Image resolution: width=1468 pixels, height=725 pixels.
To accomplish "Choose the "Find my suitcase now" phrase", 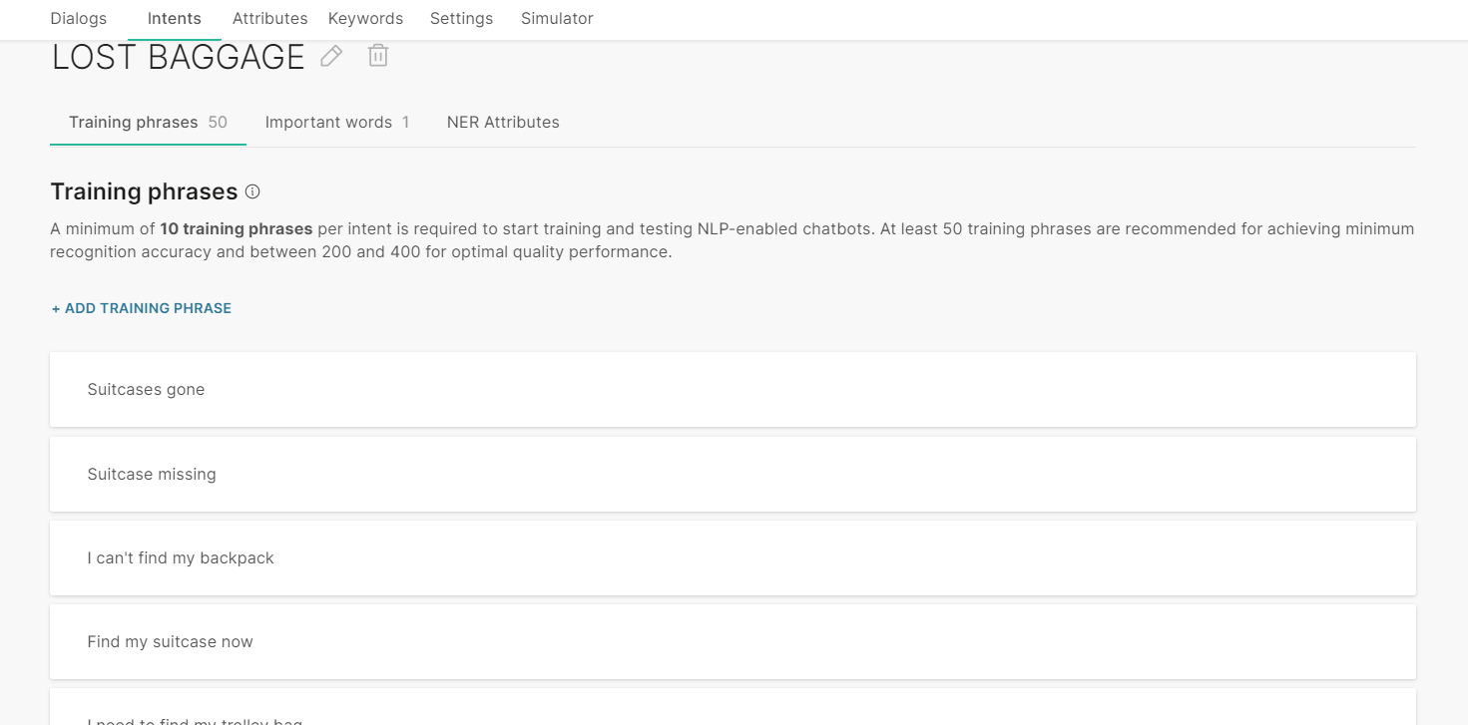I will (170, 642).
